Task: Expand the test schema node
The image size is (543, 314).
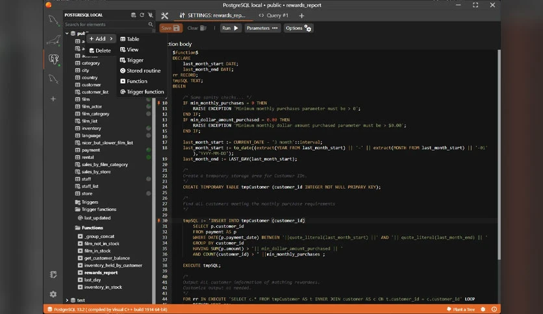Action: pyautogui.click(x=67, y=300)
